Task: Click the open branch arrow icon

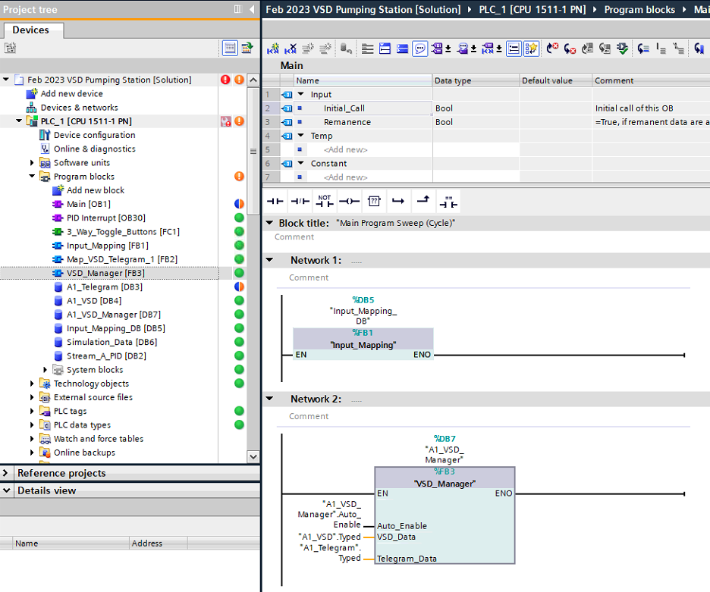Action: tap(398, 202)
